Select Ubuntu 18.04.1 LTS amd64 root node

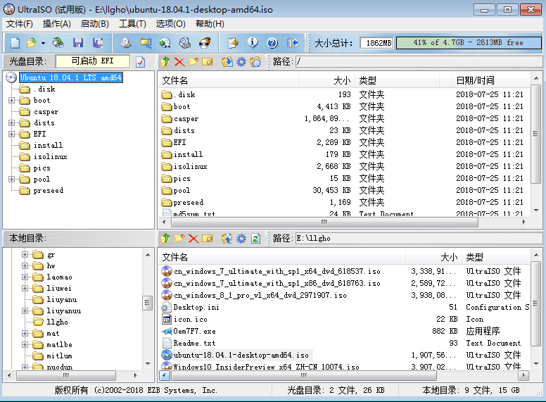tap(70, 77)
